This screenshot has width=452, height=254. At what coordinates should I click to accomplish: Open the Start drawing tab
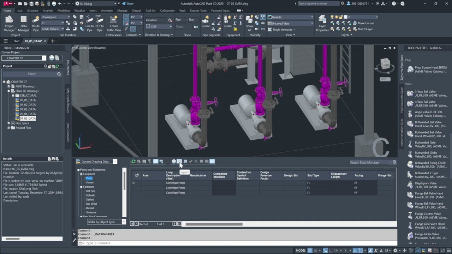[x=17, y=41]
